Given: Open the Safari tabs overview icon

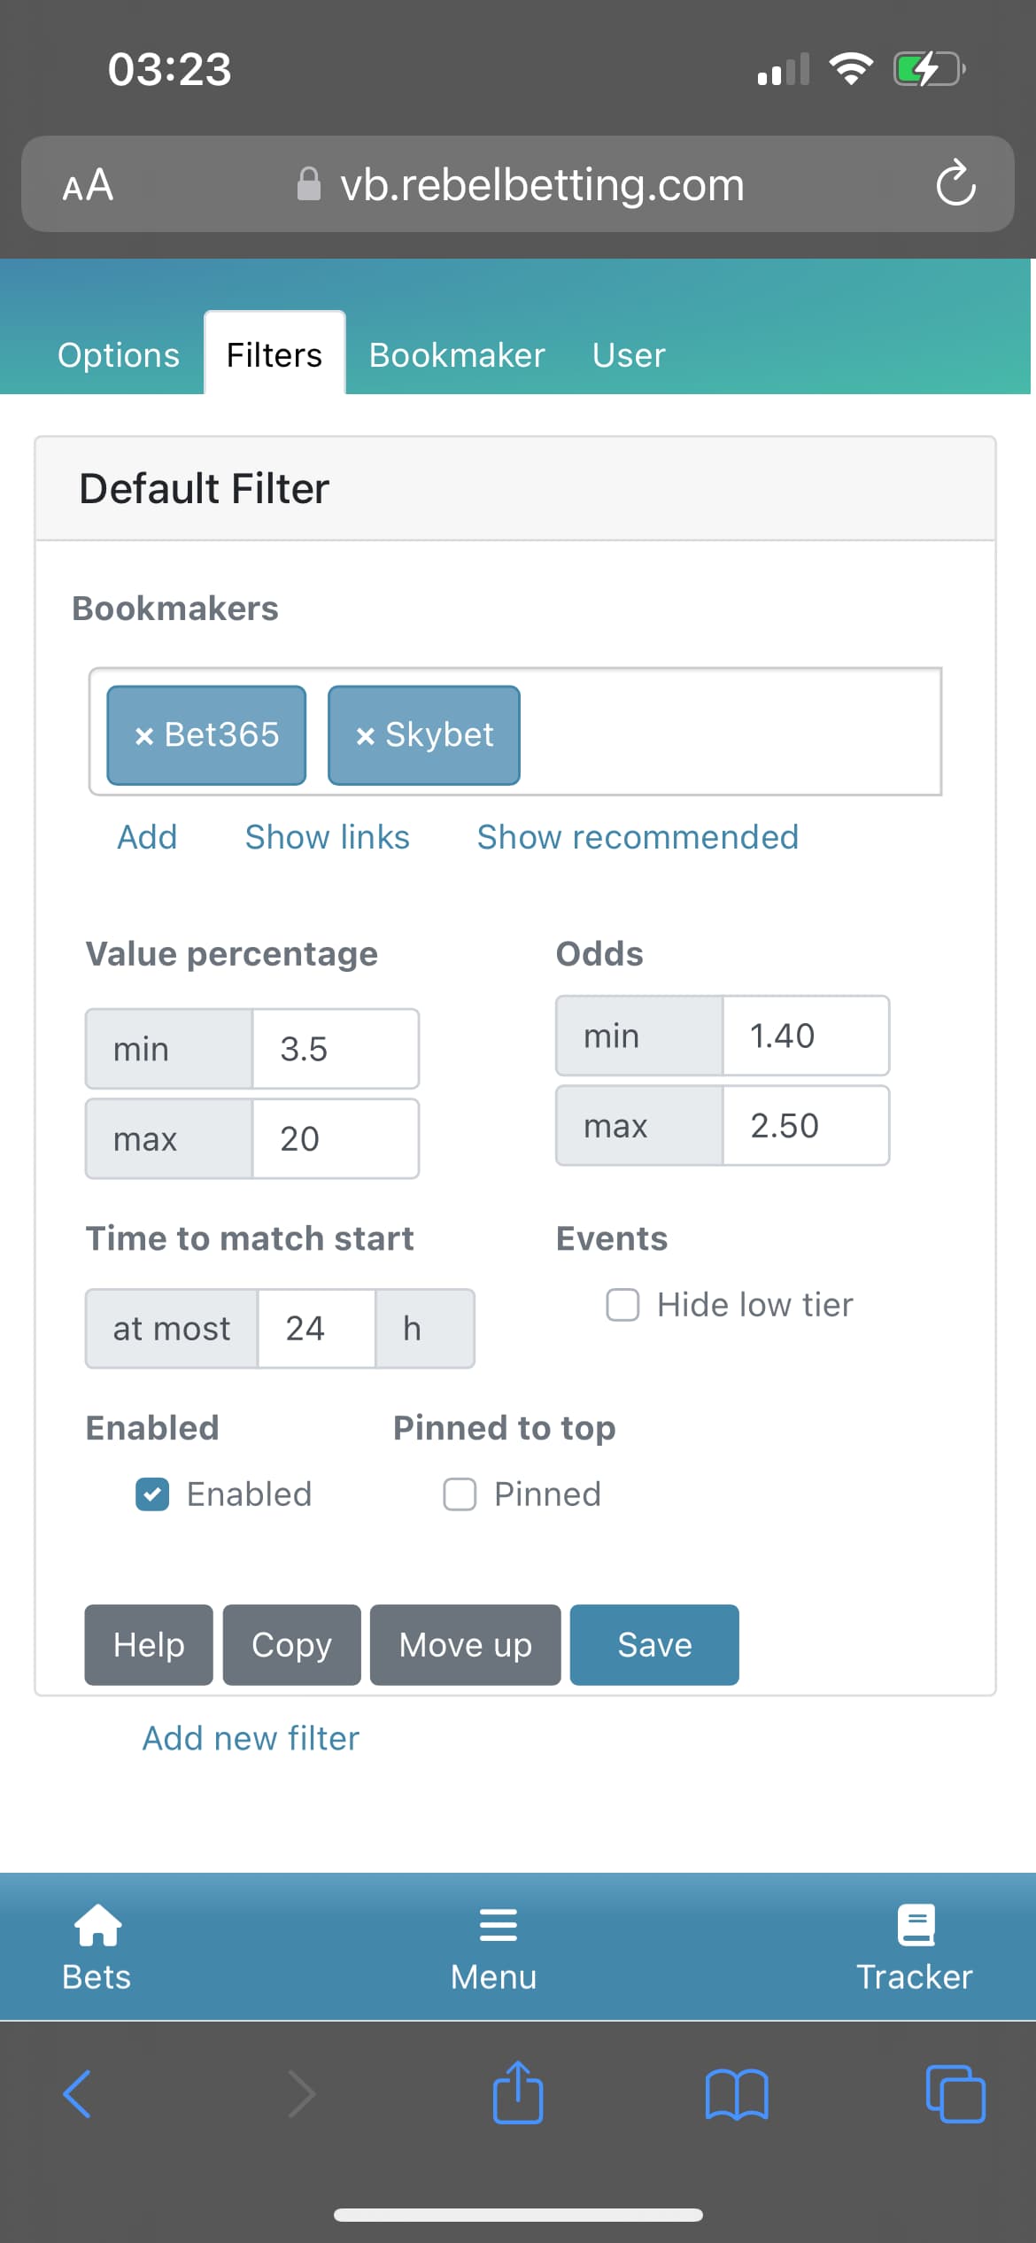Looking at the screenshot, I should coord(955,2094).
